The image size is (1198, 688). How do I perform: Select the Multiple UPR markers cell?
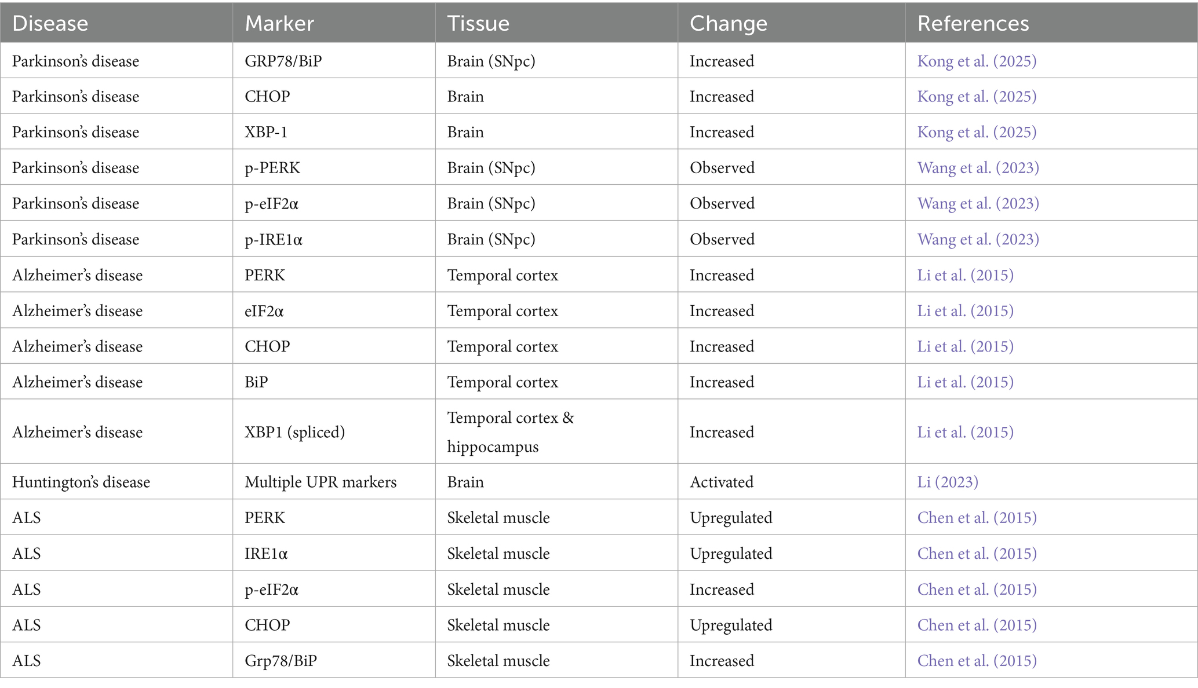pyautogui.click(x=321, y=482)
